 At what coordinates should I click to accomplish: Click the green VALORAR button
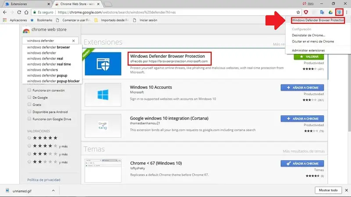point(309,57)
